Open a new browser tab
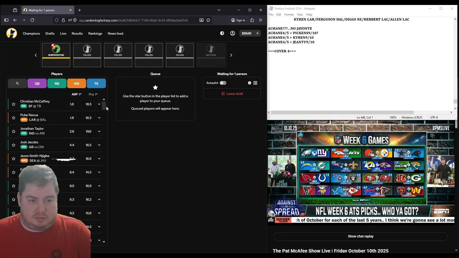Viewport: 459px width, 258px height. [x=80, y=10]
